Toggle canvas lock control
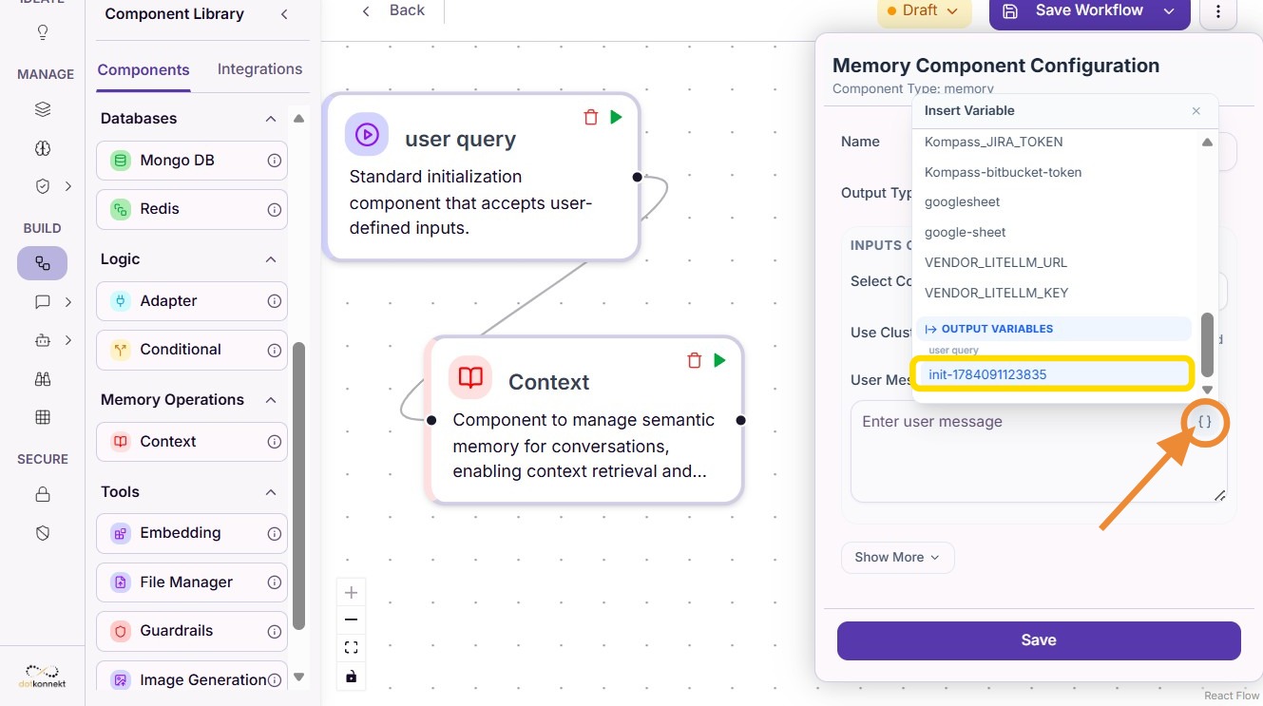 [352, 676]
